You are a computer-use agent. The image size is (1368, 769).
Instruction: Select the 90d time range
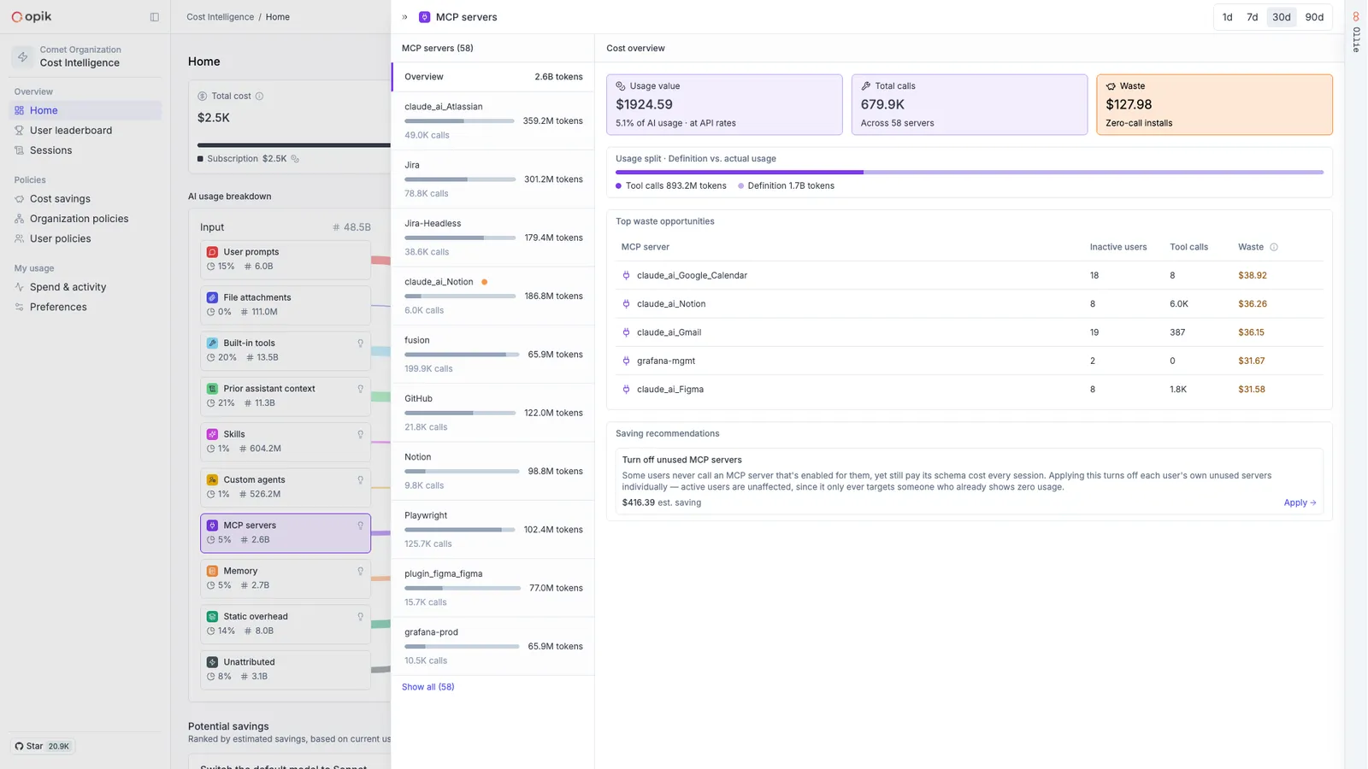click(1315, 17)
